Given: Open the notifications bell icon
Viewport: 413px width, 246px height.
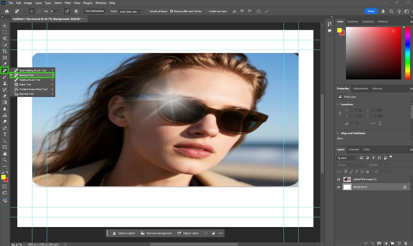Looking at the screenshot, I should [x=383, y=11].
